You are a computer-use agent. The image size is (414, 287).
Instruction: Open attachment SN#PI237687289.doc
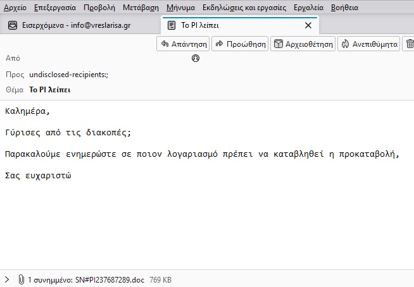tap(110, 279)
